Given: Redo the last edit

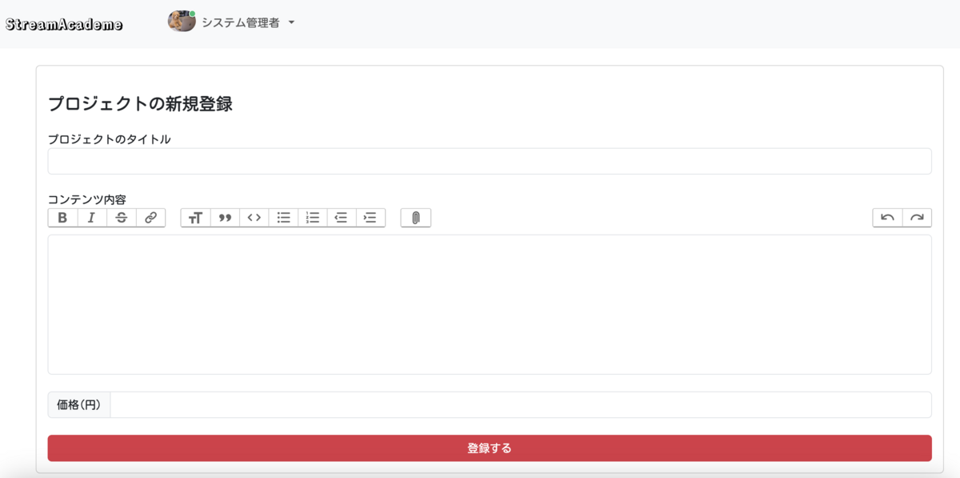Looking at the screenshot, I should [x=917, y=218].
